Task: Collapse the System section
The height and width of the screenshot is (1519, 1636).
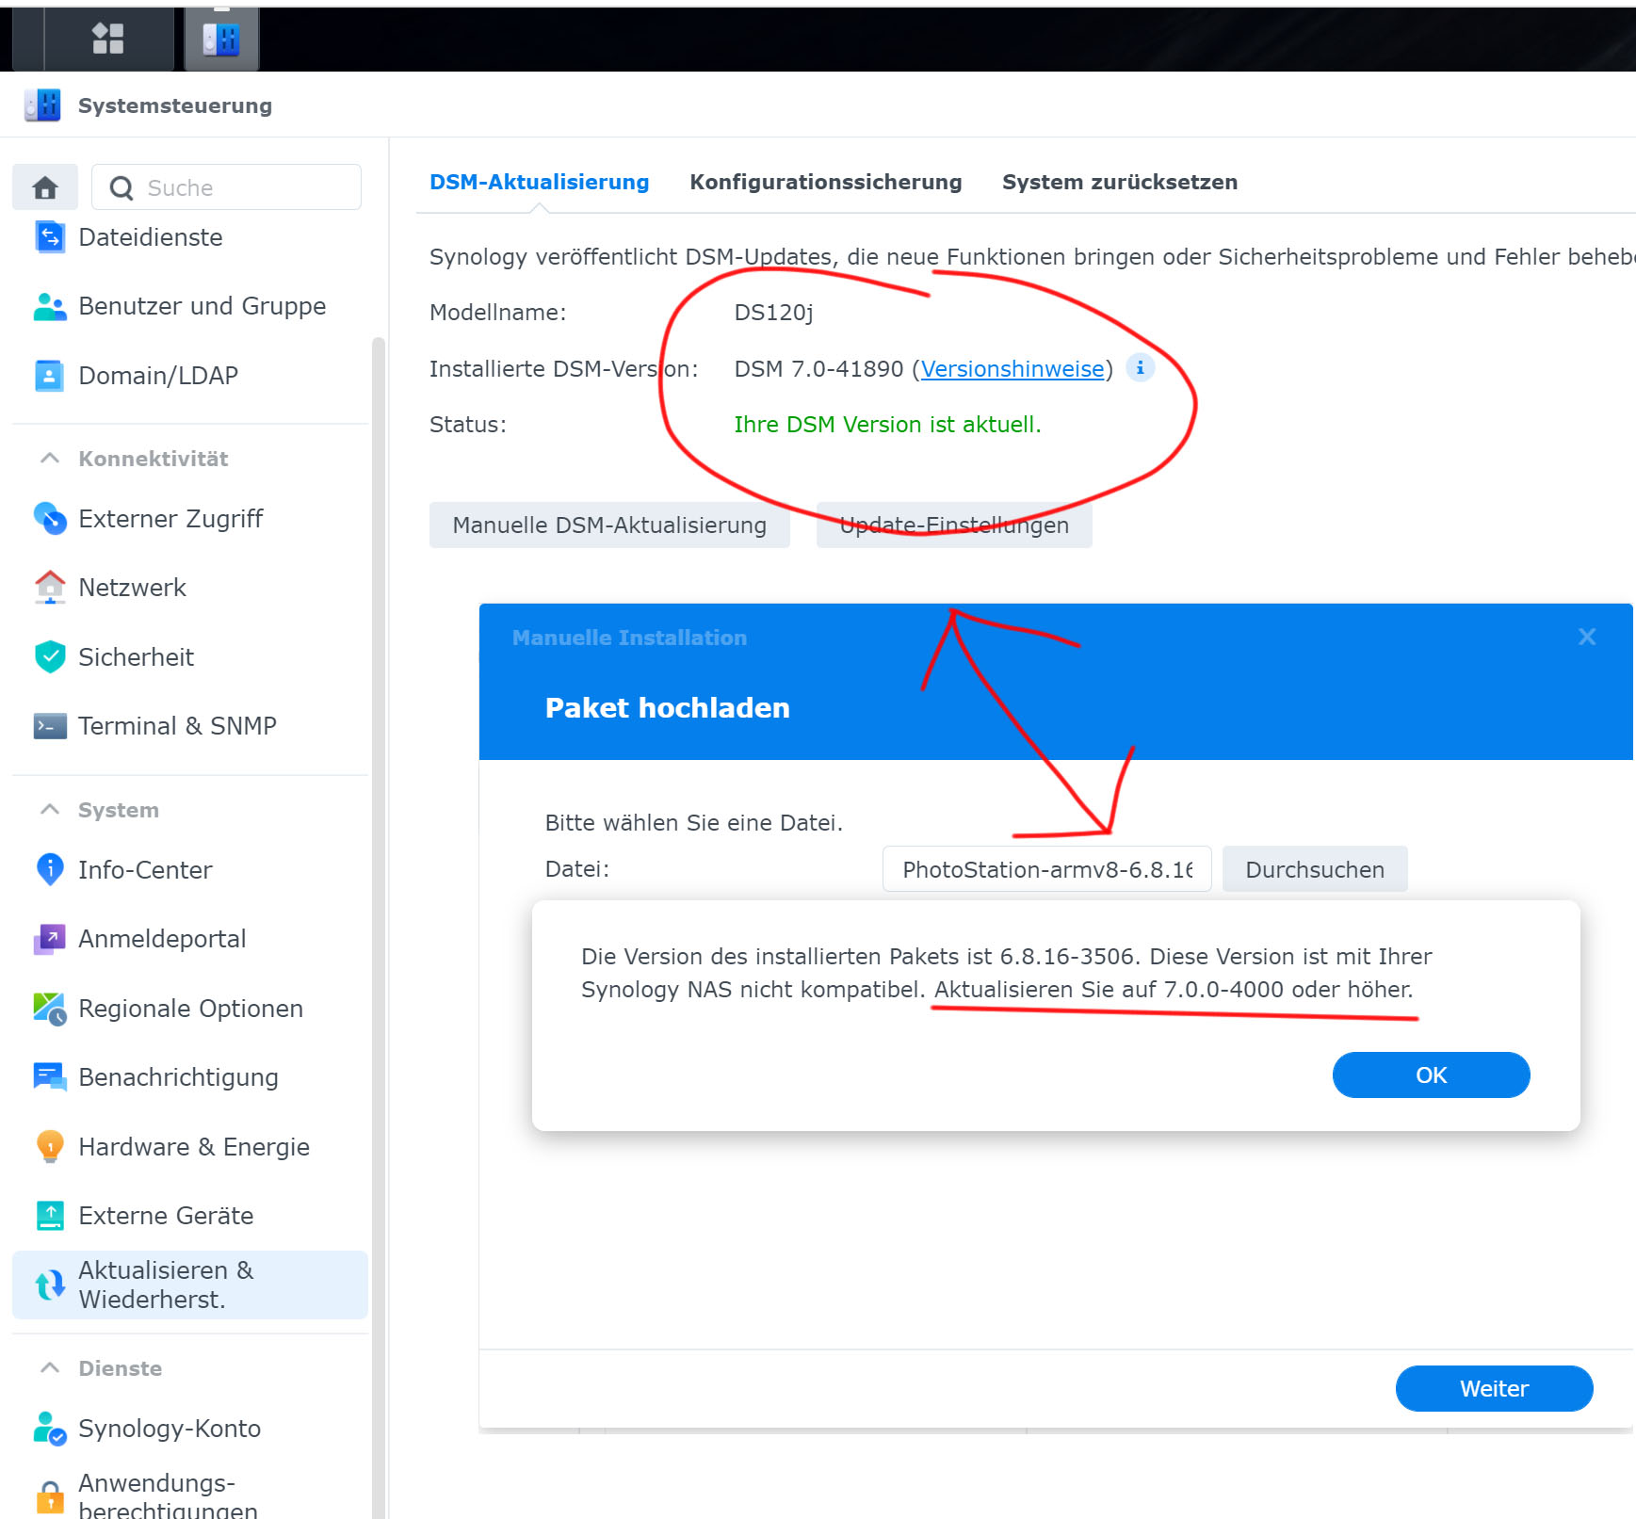Action: coord(49,809)
